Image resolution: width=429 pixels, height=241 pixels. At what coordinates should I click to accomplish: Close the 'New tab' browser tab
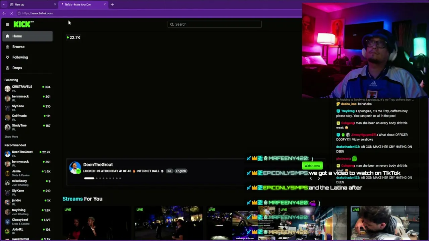tap(55, 4)
